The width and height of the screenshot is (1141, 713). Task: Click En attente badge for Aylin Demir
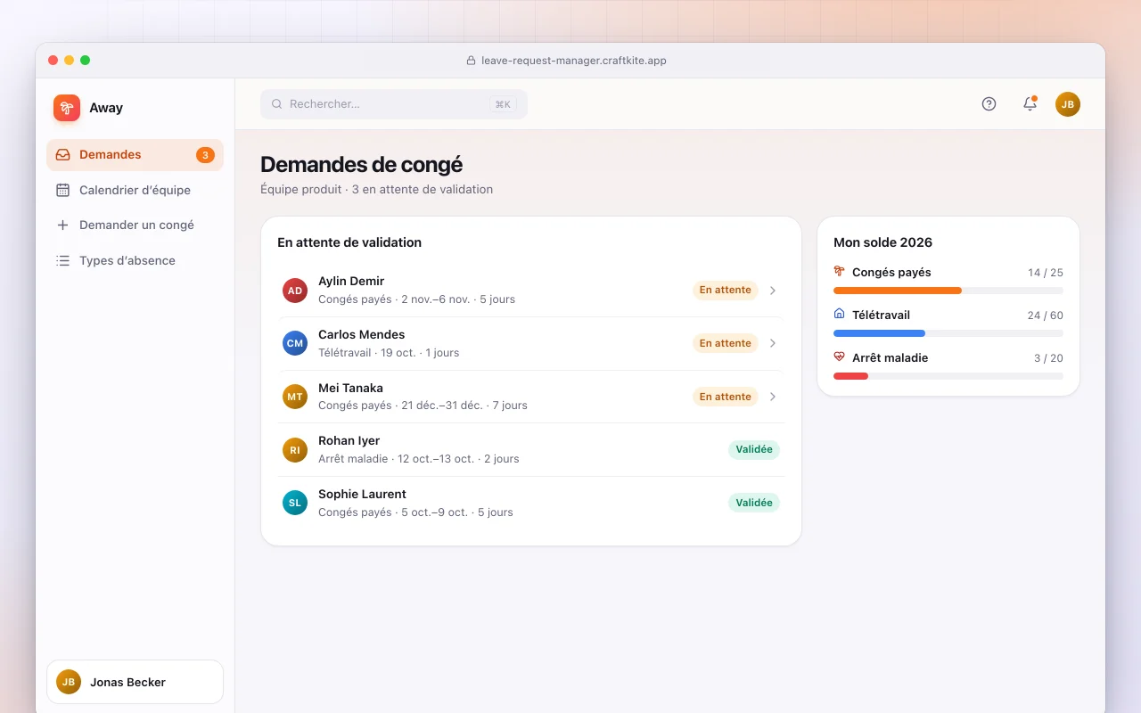(726, 290)
